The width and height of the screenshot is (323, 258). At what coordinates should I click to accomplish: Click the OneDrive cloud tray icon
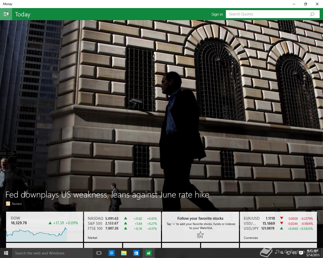(x=282, y=253)
